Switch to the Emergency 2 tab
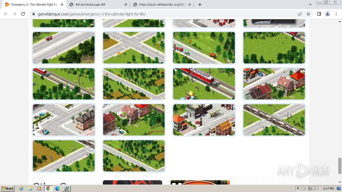The height and width of the screenshot is (192, 342). [34, 5]
